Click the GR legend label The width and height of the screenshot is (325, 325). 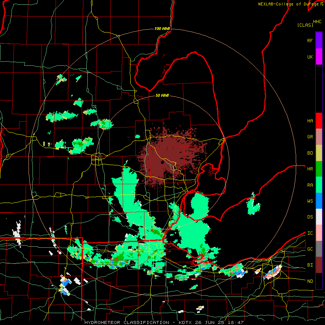310,136
